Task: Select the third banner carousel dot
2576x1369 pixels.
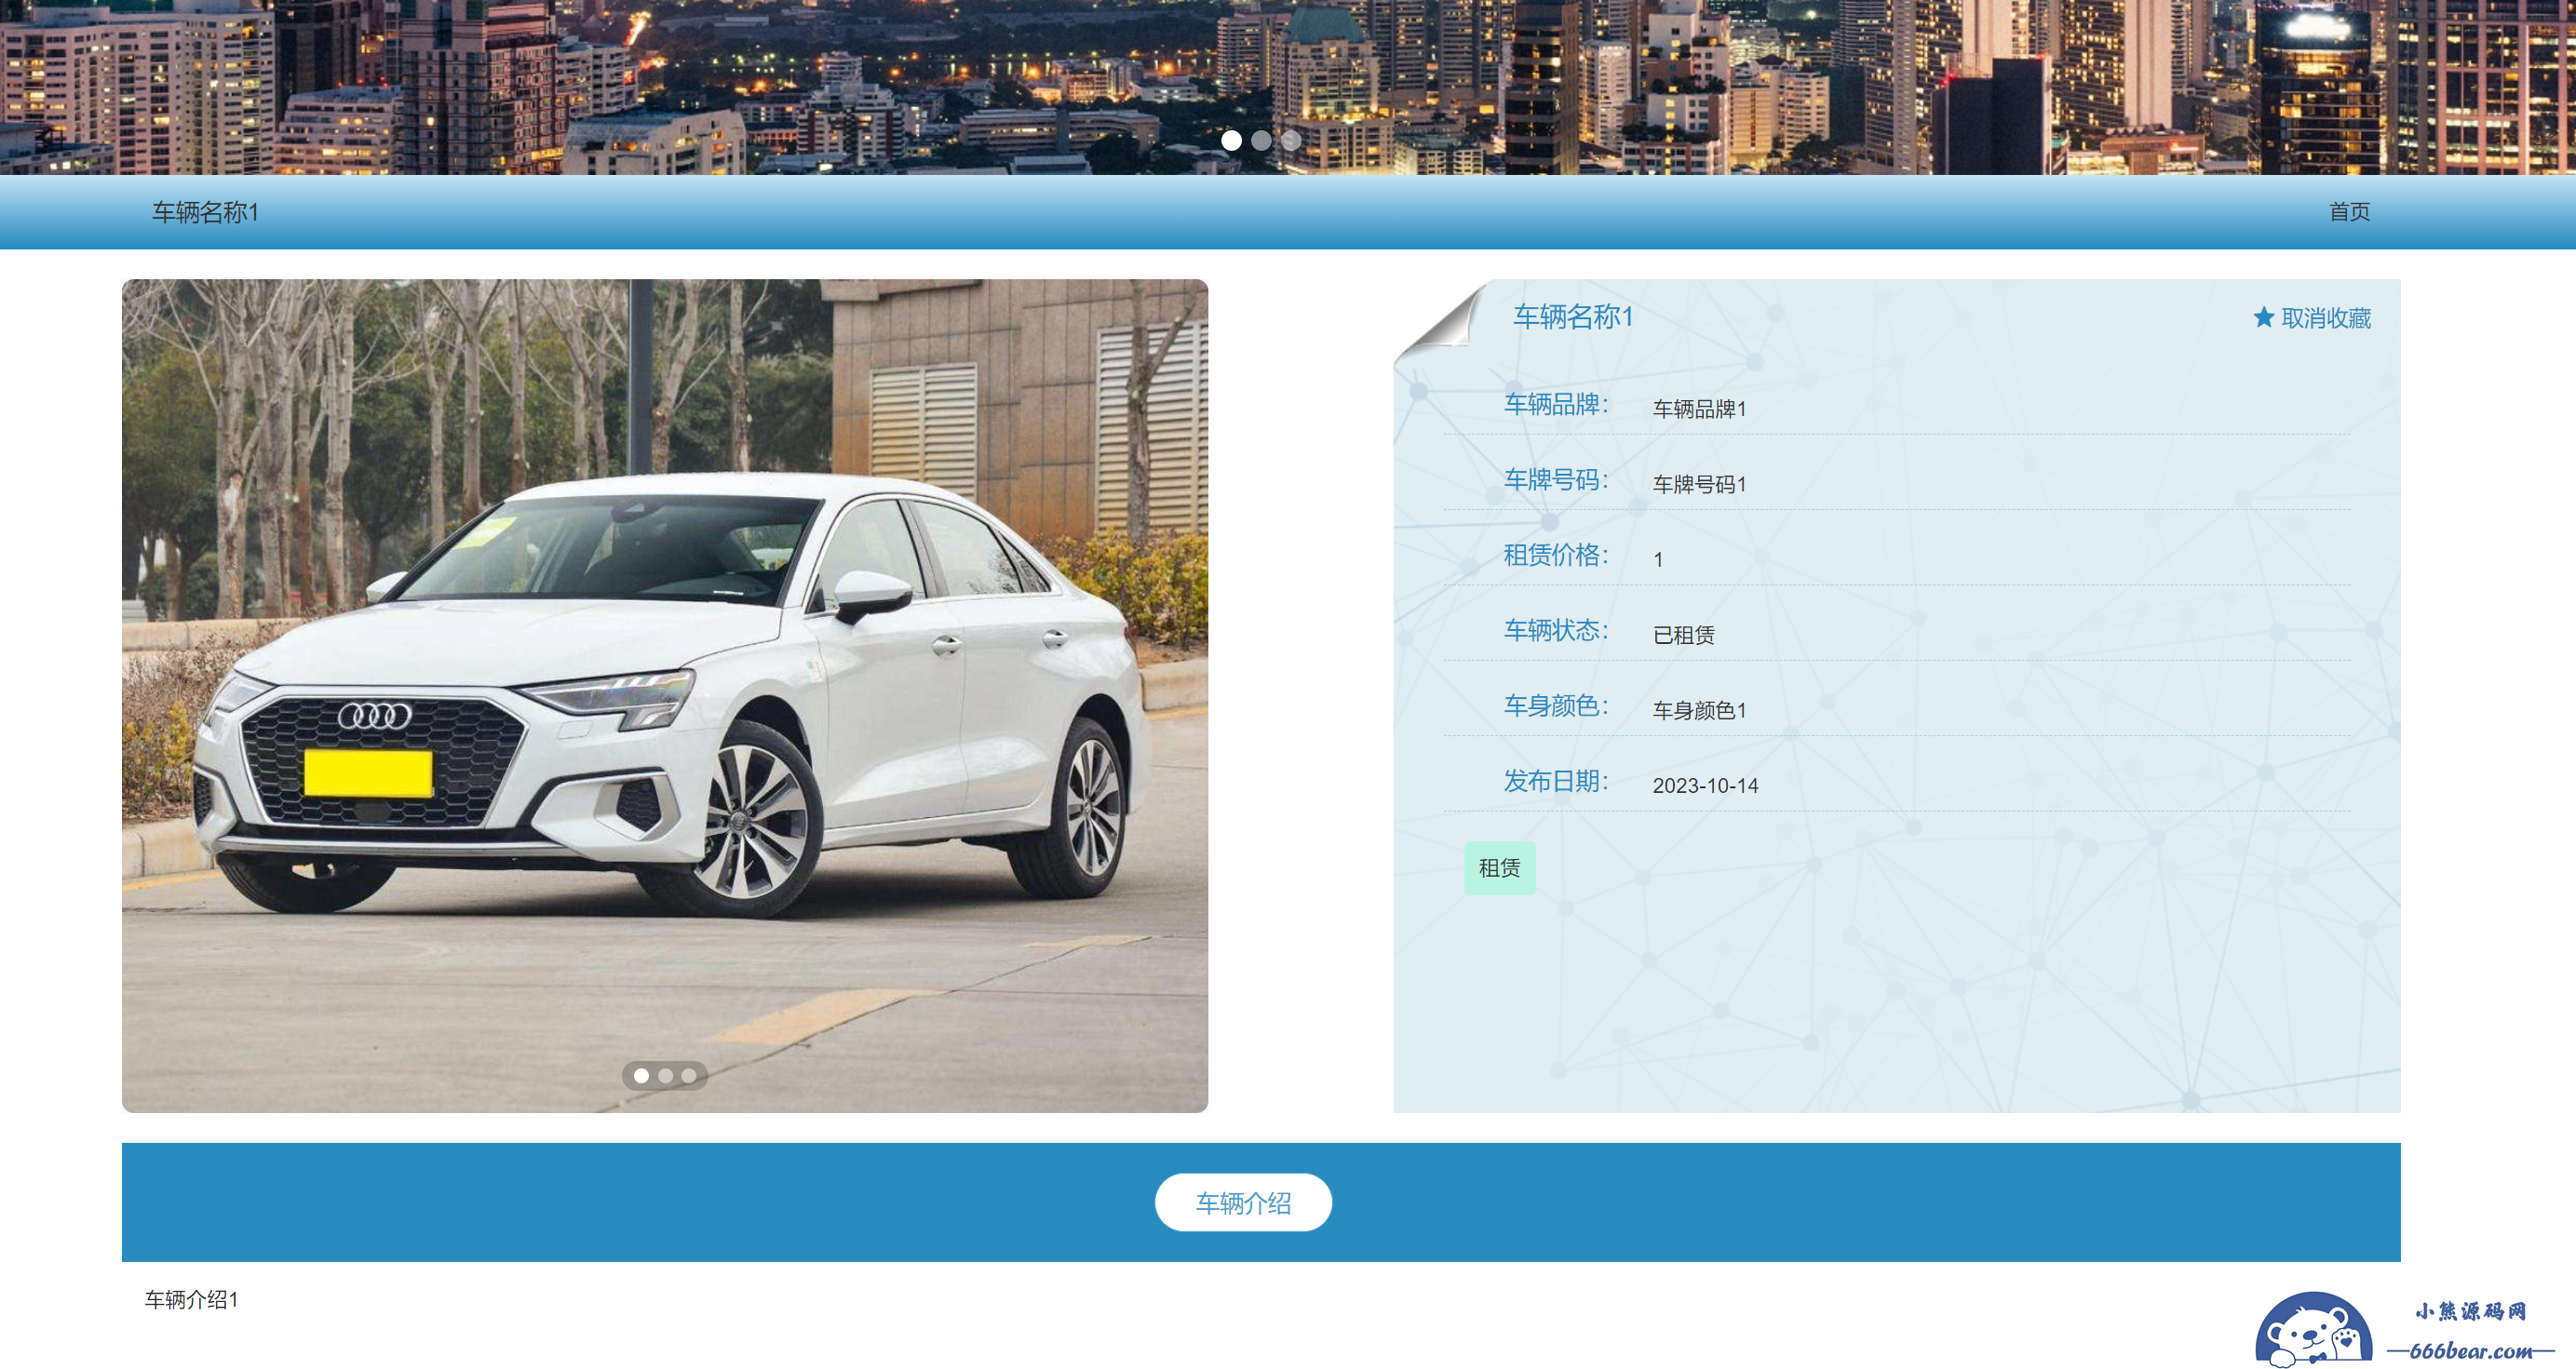Action: click(x=1292, y=141)
